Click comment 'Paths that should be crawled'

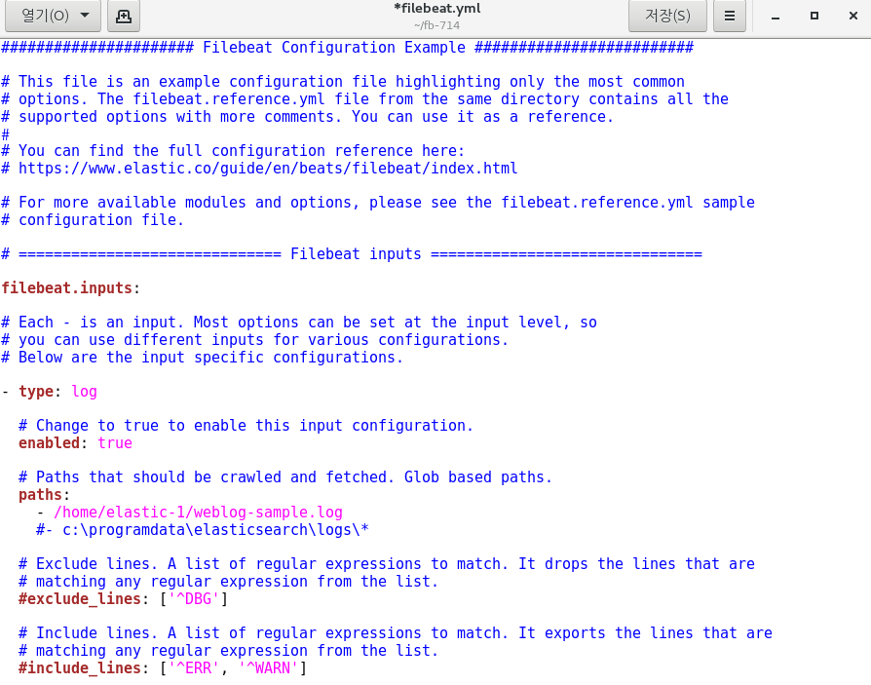(x=285, y=477)
